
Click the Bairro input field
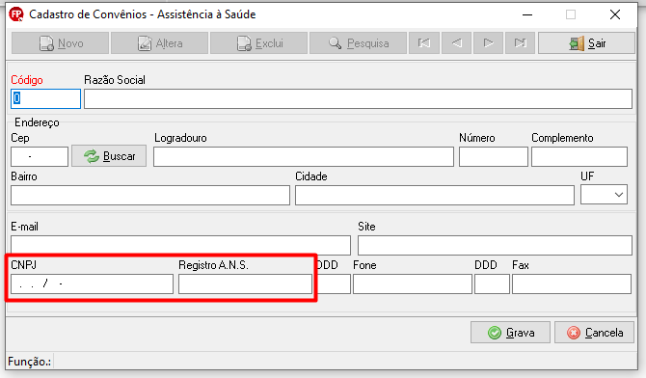[x=150, y=195]
